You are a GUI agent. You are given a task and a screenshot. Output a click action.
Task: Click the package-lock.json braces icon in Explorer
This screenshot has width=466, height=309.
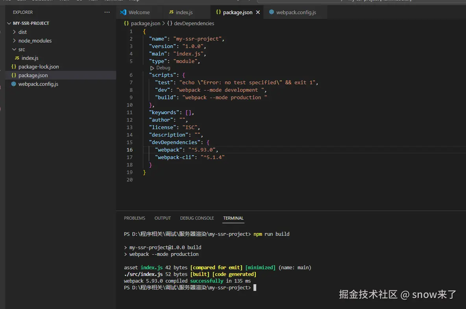pyautogui.click(x=14, y=67)
